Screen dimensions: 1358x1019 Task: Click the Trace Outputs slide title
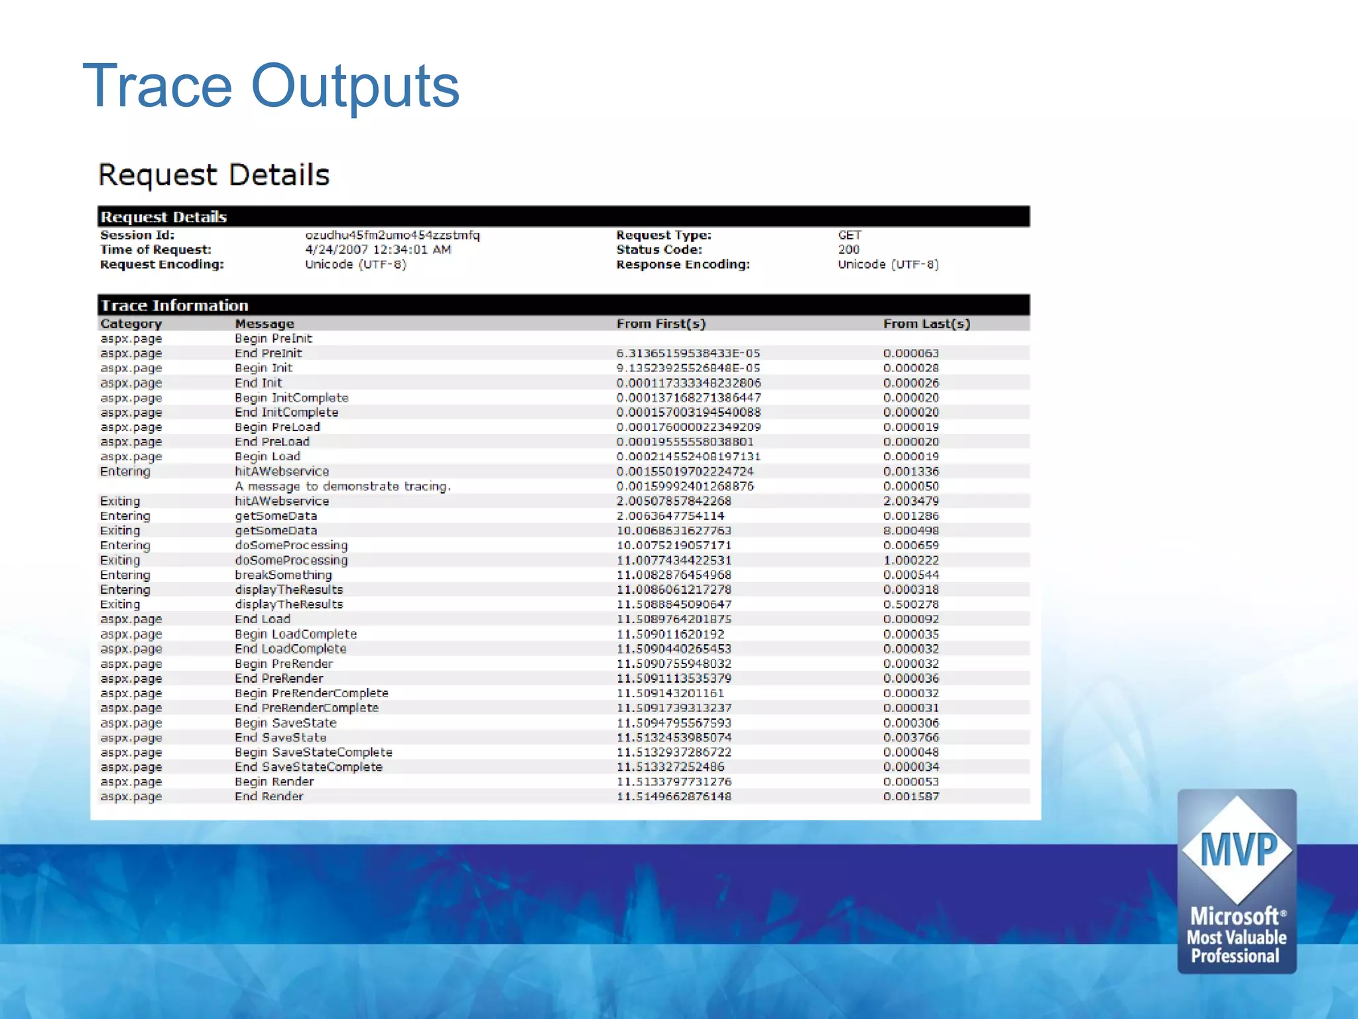pyautogui.click(x=271, y=86)
